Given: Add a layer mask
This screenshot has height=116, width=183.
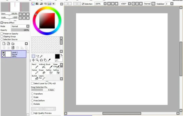Looking at the screenshot, I should pos(26,44).
